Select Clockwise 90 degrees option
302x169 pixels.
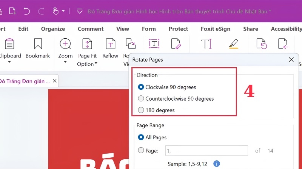click(141, 87)
